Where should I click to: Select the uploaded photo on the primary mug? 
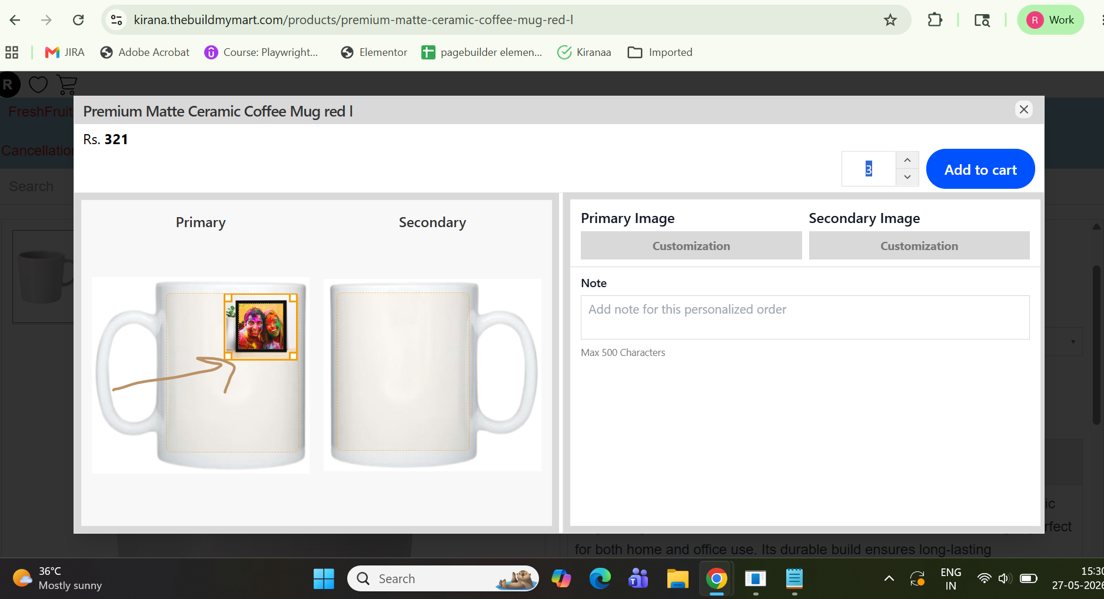(261, 327)
